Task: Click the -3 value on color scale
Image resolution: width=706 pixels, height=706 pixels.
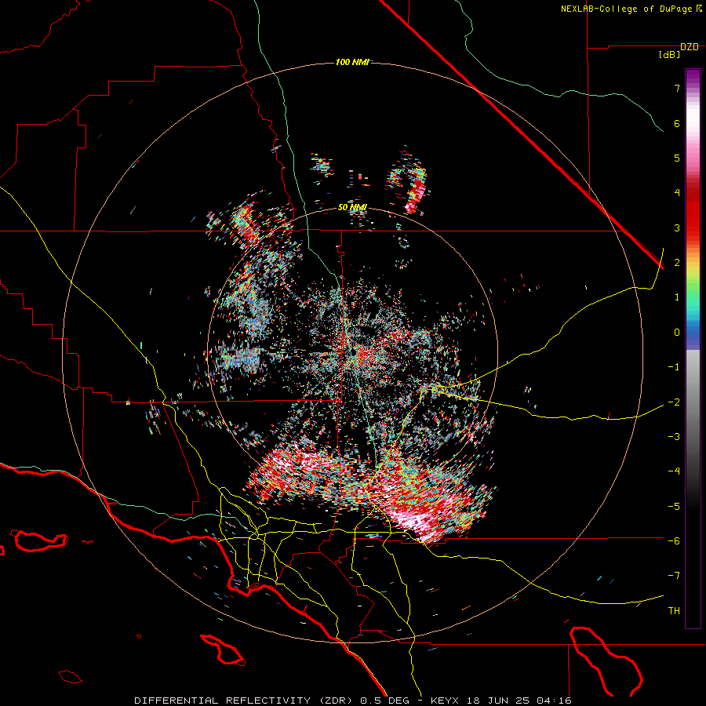Action: click(x=674, y=437)
